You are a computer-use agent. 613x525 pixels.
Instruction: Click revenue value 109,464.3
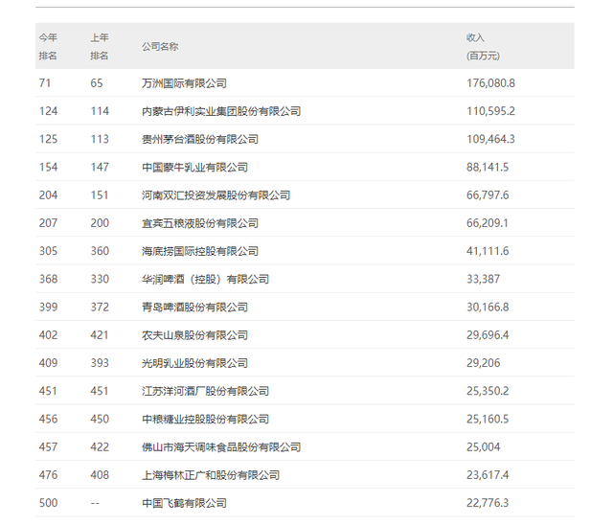[490, 139]
